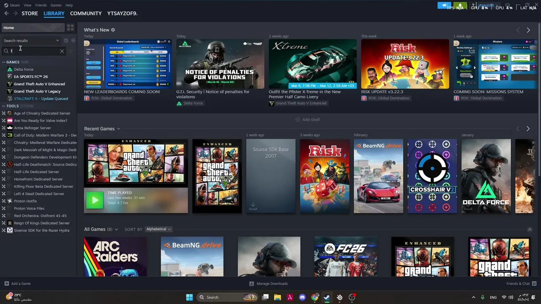This screenshot has height=304, width=541.
Task: Switch to the STORE tab
Action: [x=30, y=14]
